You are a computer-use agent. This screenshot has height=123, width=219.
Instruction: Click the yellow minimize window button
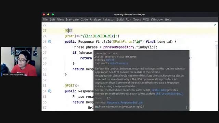click(48, 14)
